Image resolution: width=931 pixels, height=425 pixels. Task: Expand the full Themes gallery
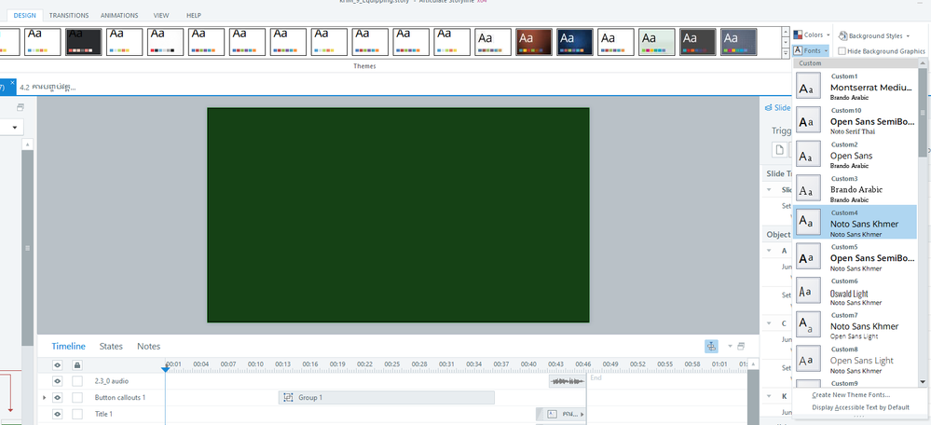[x=786, y=53]
